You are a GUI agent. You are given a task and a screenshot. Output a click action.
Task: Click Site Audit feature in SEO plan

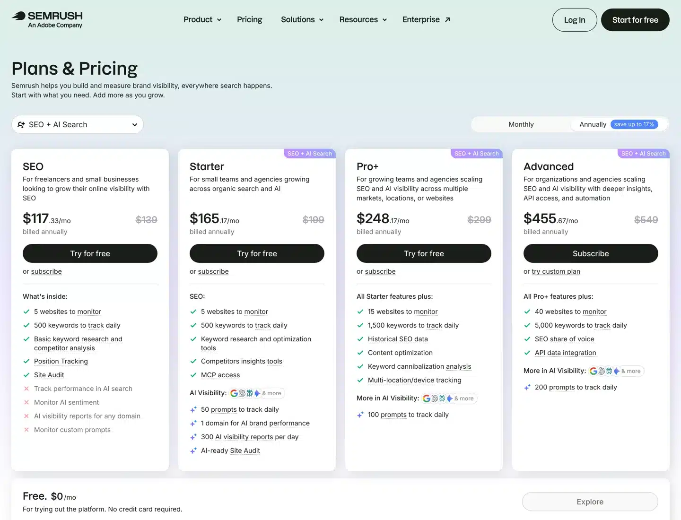49,375
